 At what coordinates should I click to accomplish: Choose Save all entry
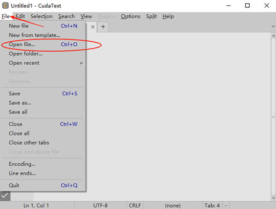coord(43,112)
